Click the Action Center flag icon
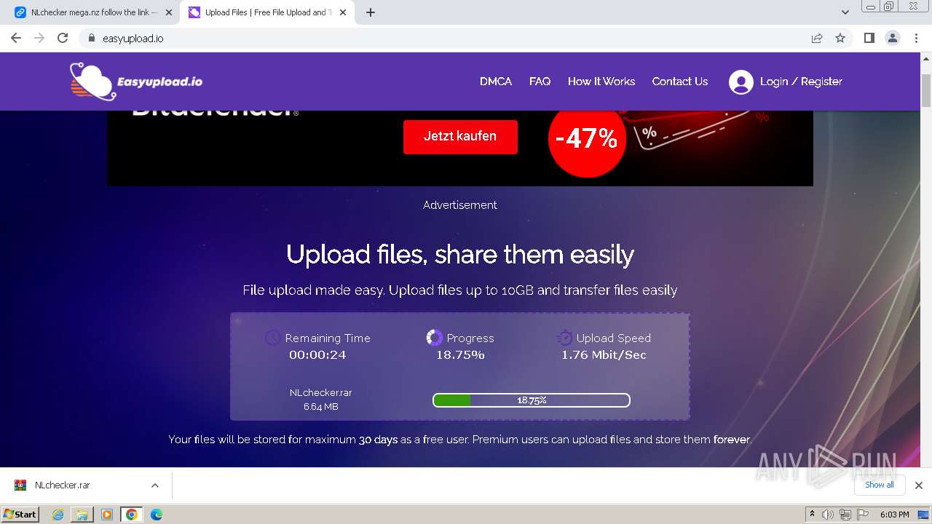 point(862,515)
